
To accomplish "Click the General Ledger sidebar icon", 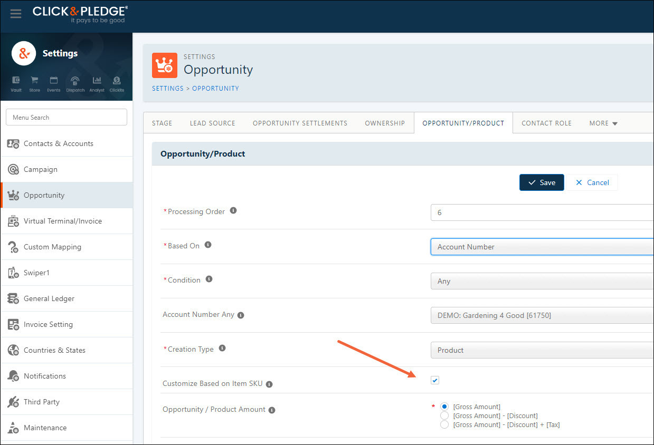I will (14, 298).
